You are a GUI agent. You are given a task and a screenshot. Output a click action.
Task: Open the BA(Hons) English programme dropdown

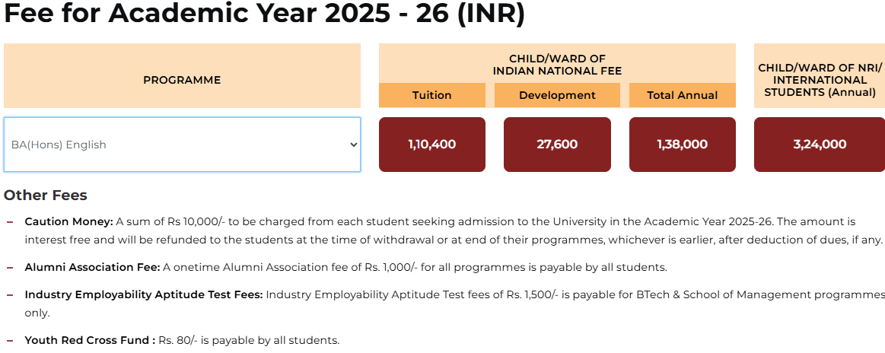click(181, 145)
